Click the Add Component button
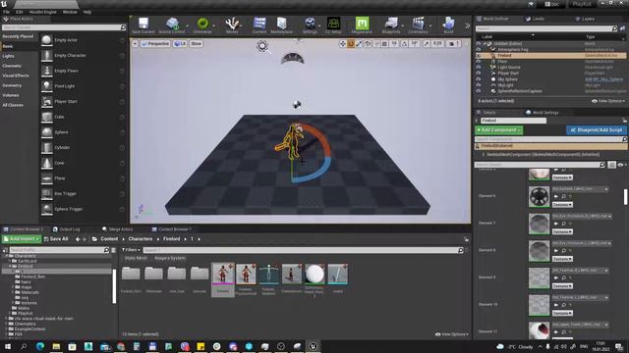This screenshot has width=629, height=353. click(x=498, y=130)
